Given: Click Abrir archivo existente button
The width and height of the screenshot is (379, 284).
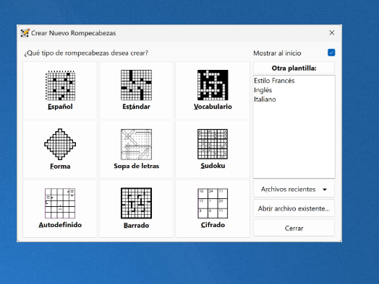Looking at the screenshot, I should click(294, 208).
